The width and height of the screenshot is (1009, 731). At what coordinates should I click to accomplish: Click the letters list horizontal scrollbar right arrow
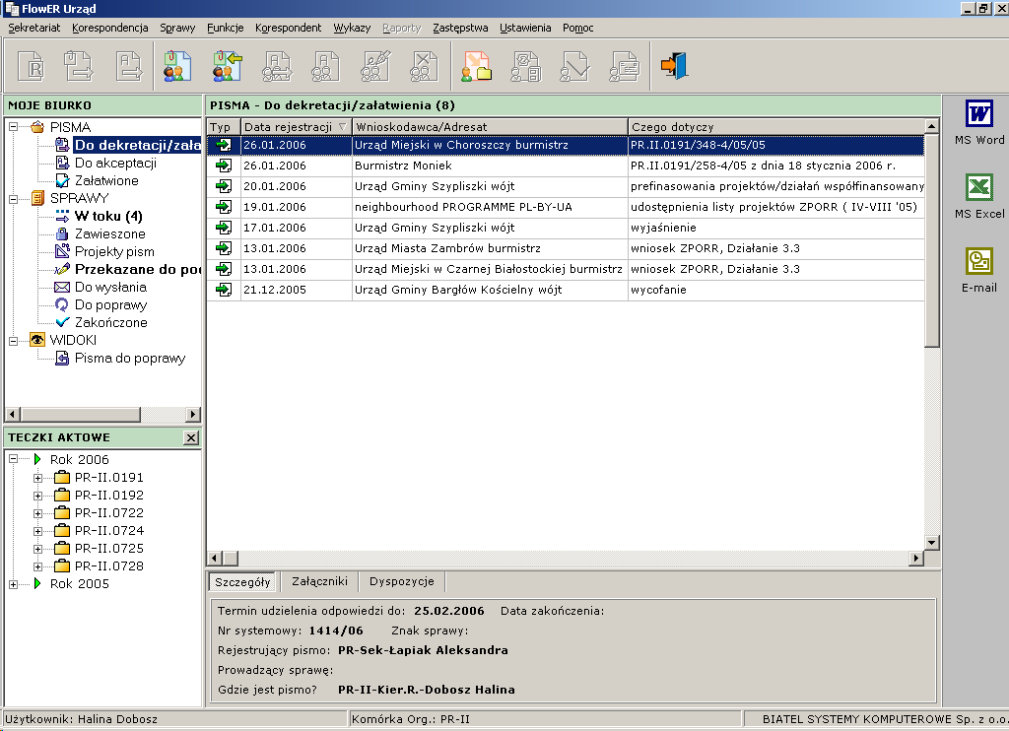(916, 558)
